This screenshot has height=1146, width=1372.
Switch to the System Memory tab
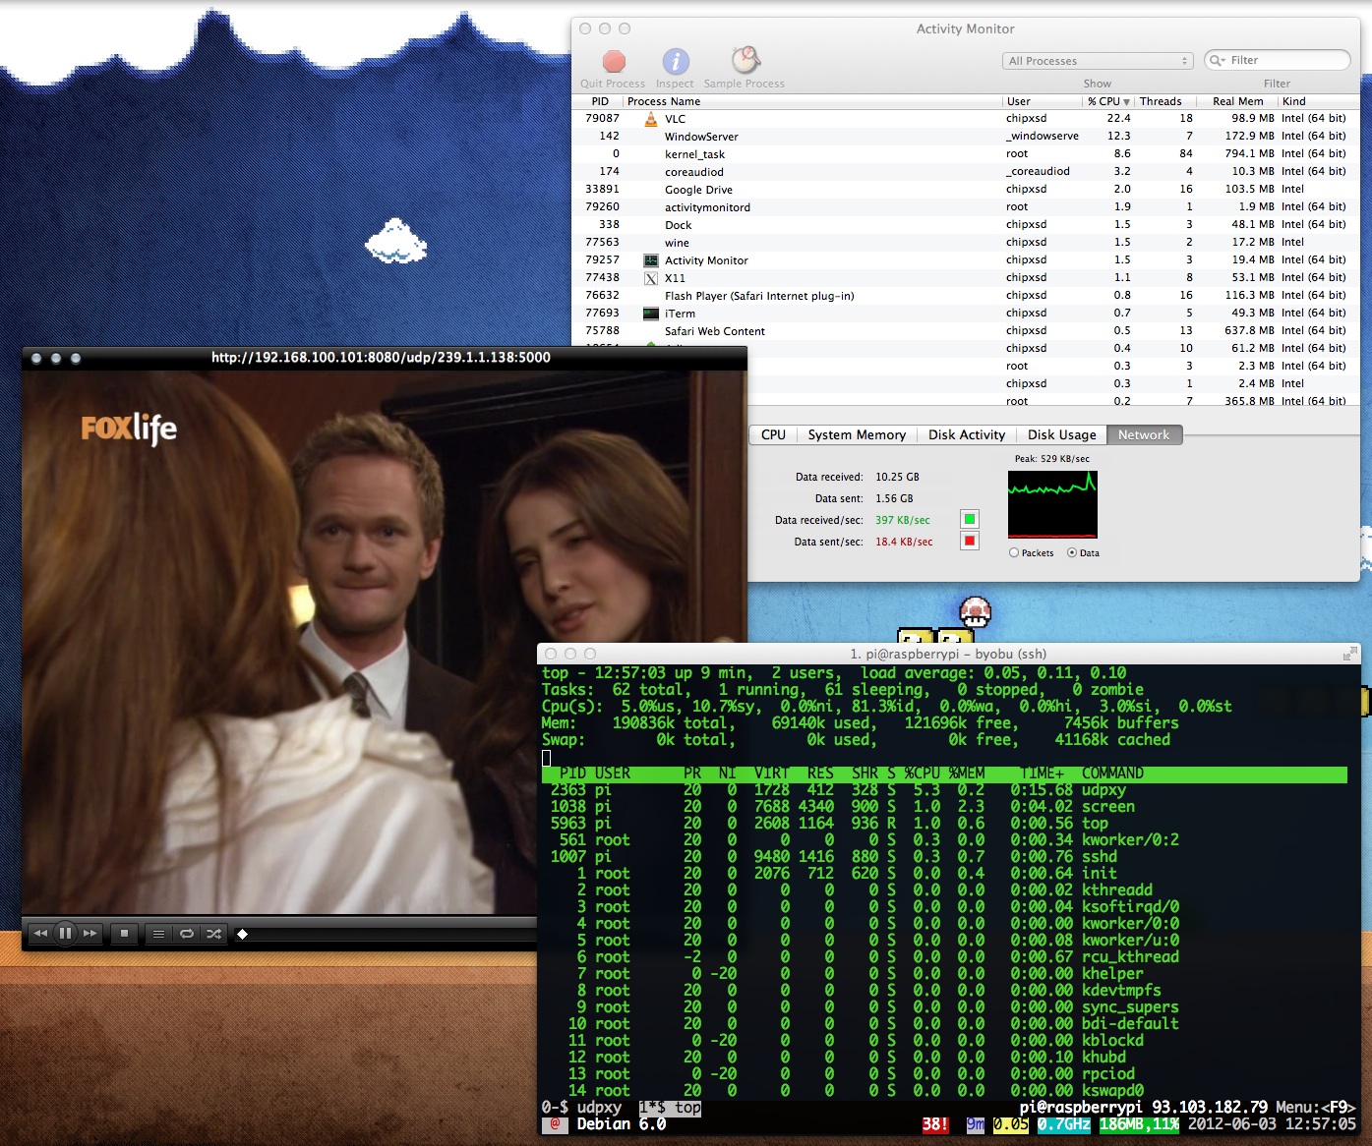point(856,434)
